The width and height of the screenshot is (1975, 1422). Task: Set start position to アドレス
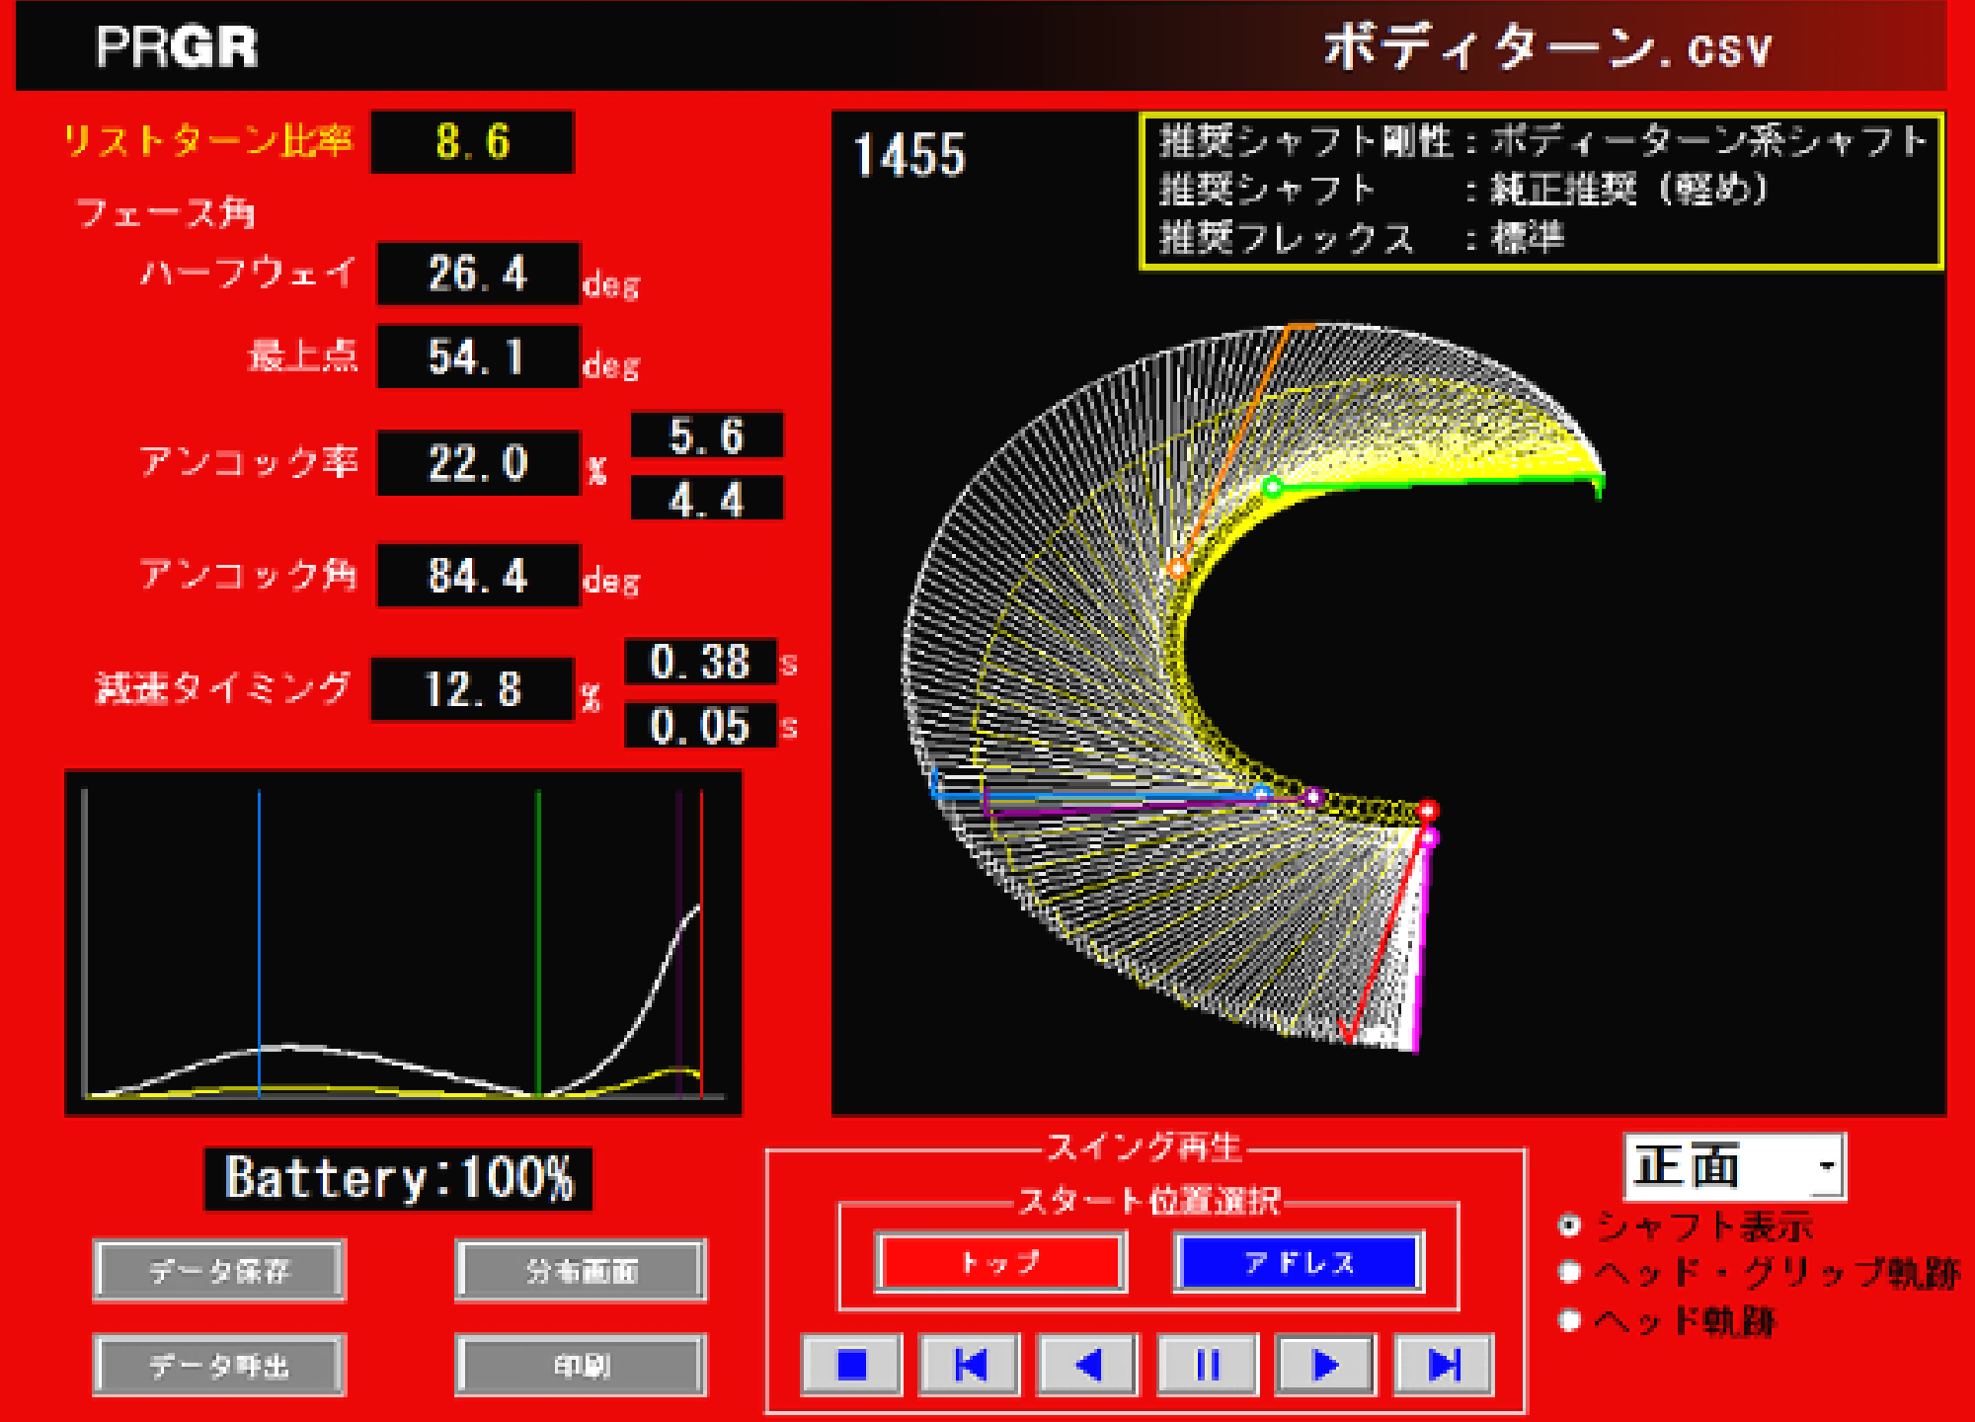tap(1298, 1262)
